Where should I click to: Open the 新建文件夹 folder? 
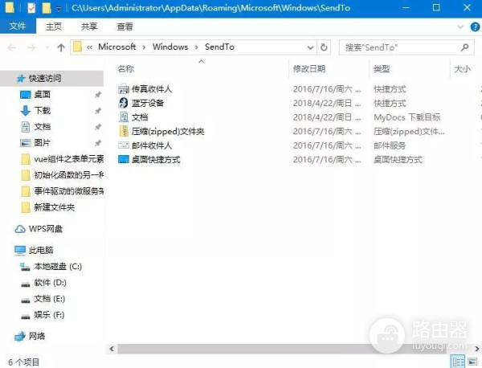pos(55,207)
